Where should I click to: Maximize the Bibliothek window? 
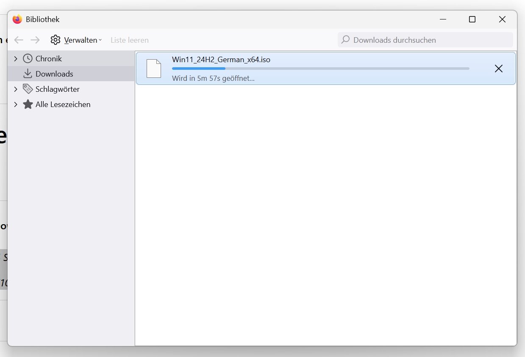point(472,19)
